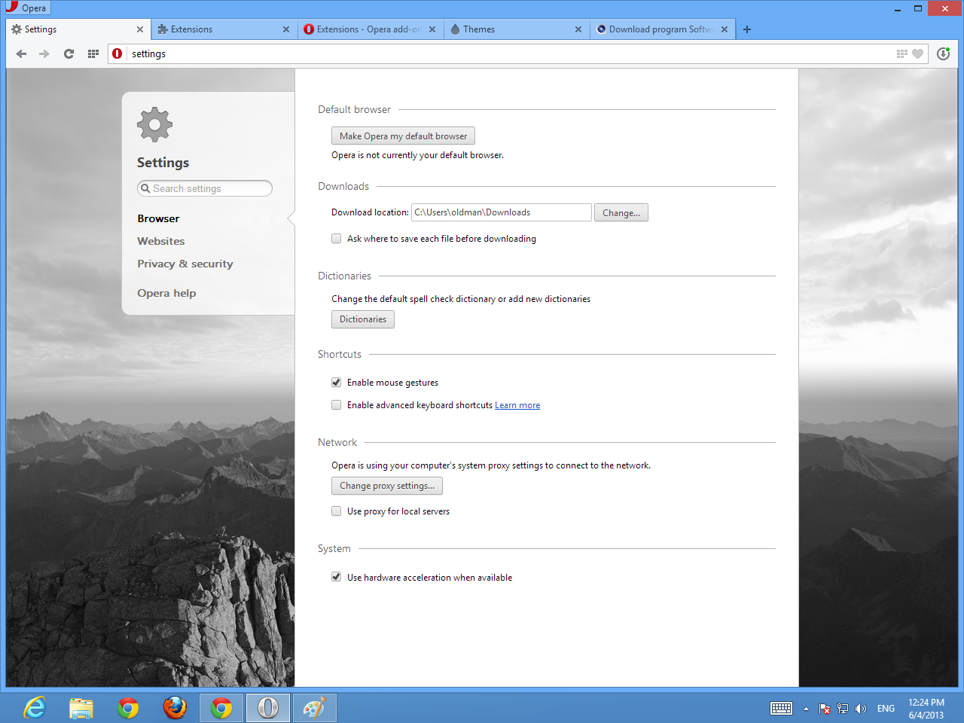This screenshot has width=964, height=723.
Task: Select Browser in settings sidebar
Action: 158,218
